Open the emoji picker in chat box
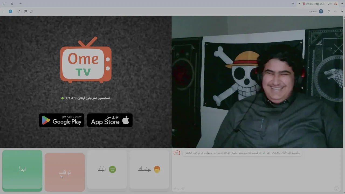The image size is (345, 194). tap(336, 188)
